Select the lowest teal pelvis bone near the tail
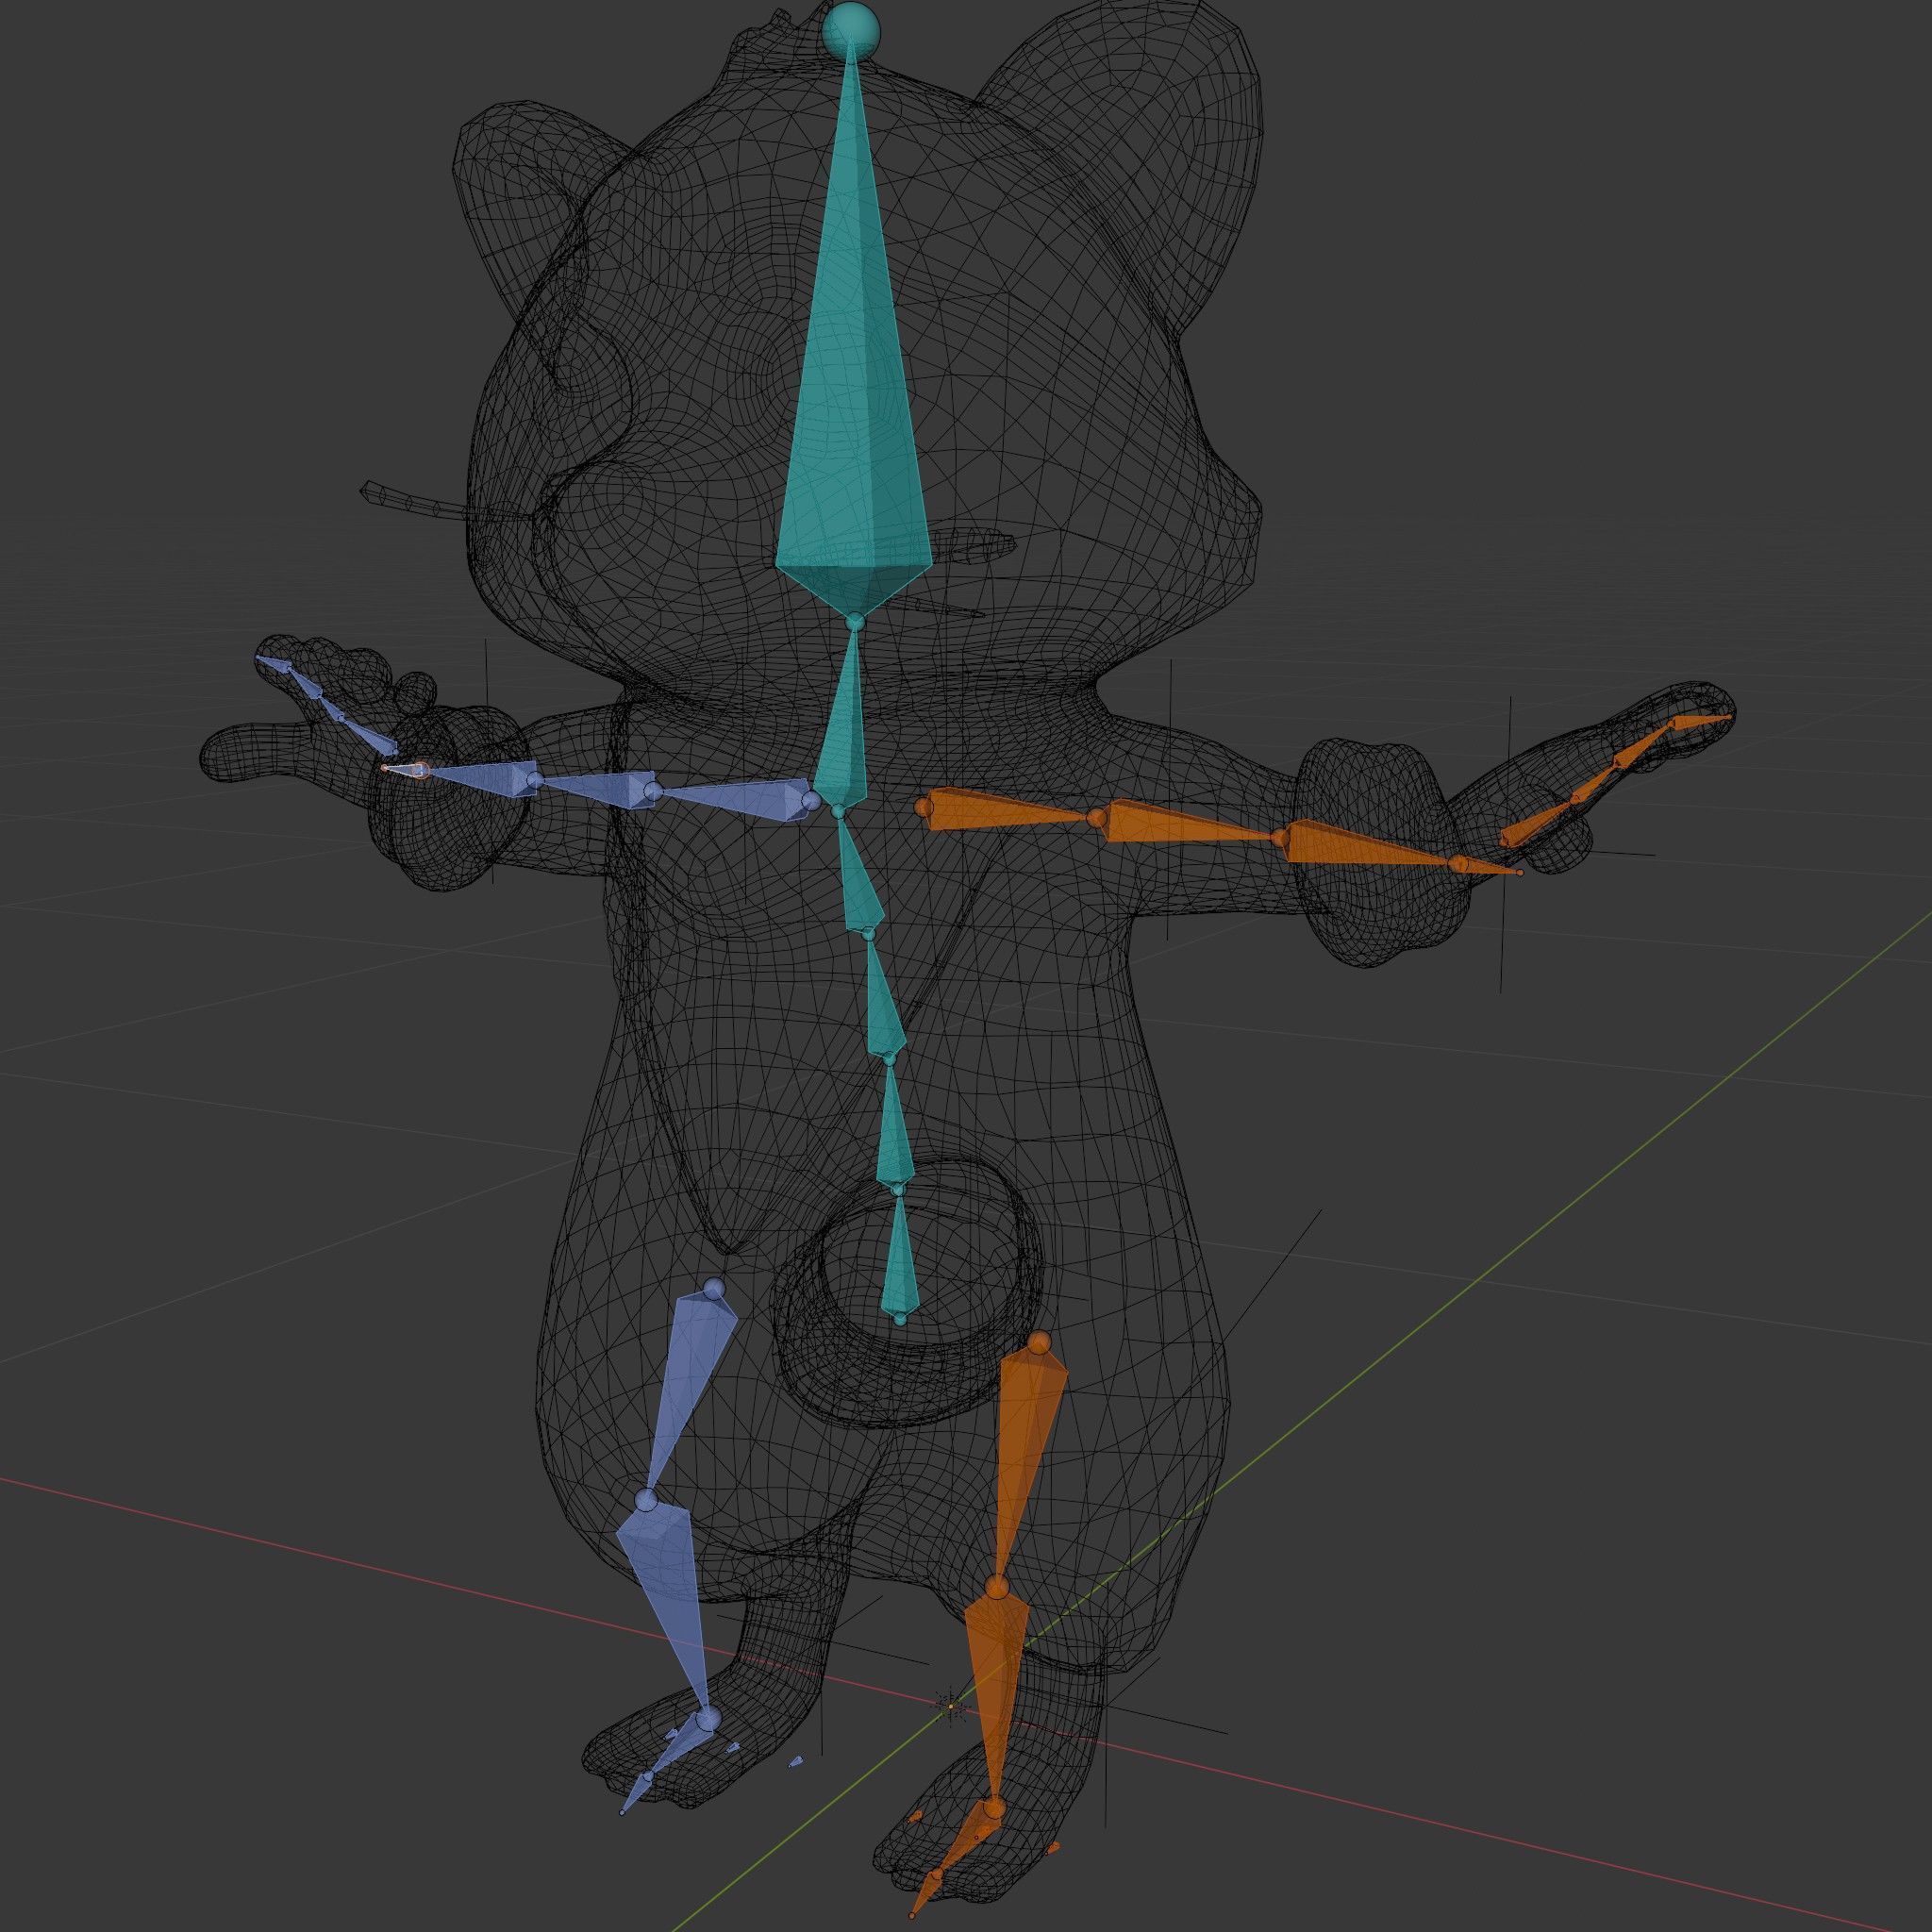 (x=898, y=1255)
